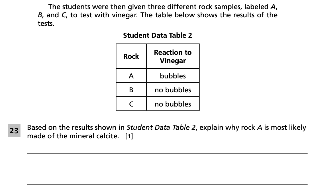Click rock "B" cell in the table

pos(131,90)
